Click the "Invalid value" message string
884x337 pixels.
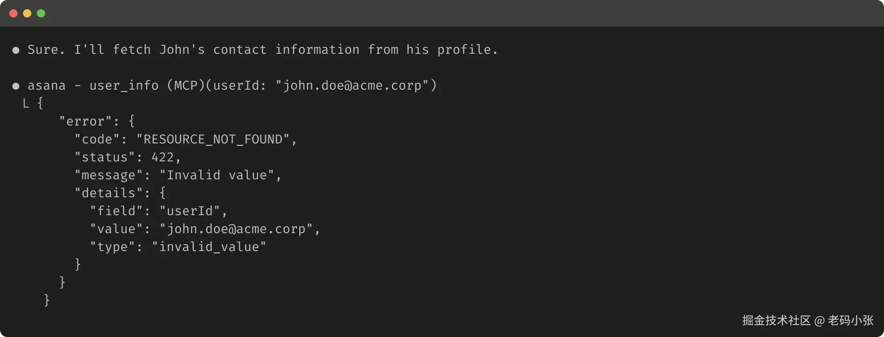click(x=216, y=175)
